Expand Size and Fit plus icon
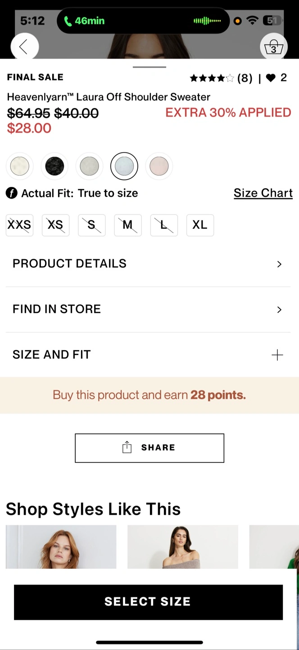Image resolution: width=299 pixels, height=650 pixels. [x=277, y=355]
